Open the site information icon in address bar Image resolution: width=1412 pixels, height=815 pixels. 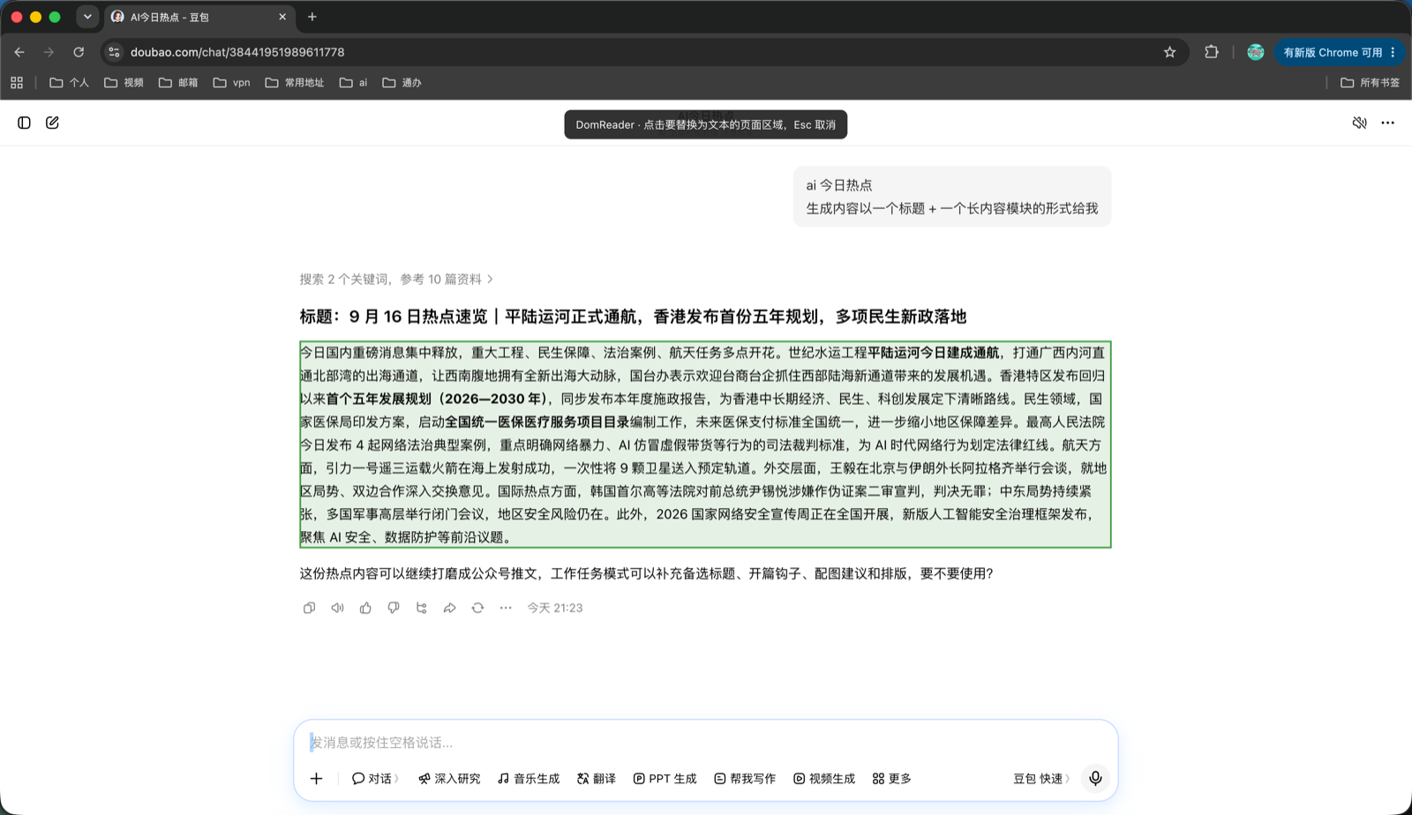114,52
